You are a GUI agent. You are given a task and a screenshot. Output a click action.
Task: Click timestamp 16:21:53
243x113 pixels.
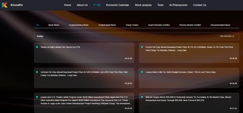(x=233, y=108)
